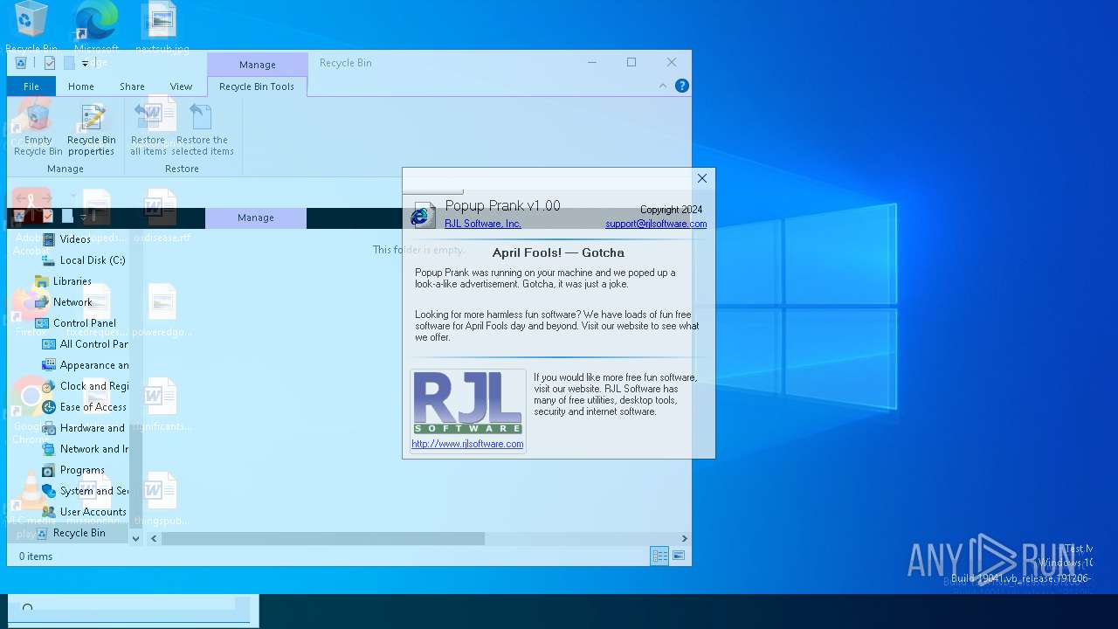
Task: Click Restore the selected items icon
Action: click(202, 129)
